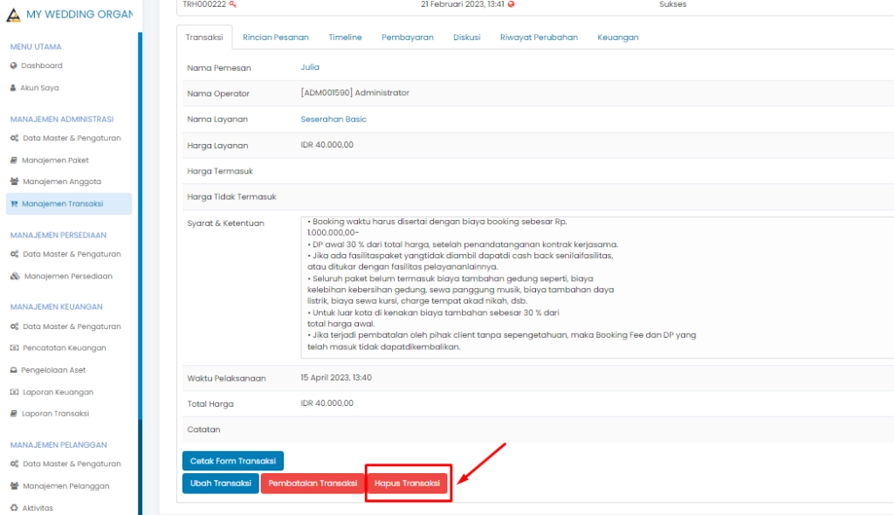Open customer link Julia
The image size is (894, 515).
tap(310, 67)
